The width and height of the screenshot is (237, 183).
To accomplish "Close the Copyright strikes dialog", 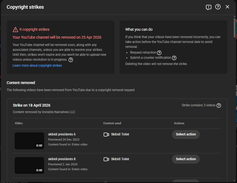I will point(227,7).
